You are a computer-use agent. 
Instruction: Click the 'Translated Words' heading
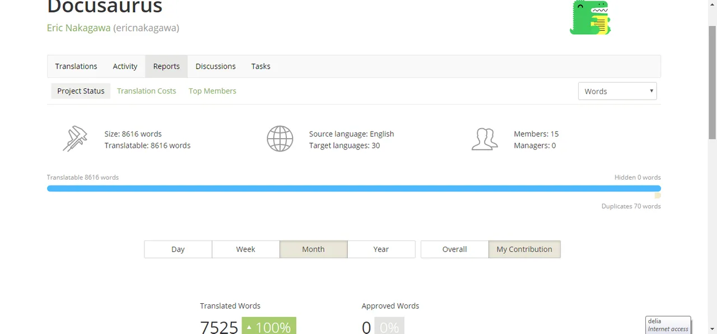click(230, 306)
